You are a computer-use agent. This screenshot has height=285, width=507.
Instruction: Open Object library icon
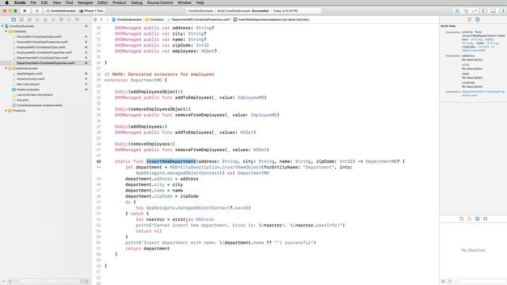click(477, 218)
